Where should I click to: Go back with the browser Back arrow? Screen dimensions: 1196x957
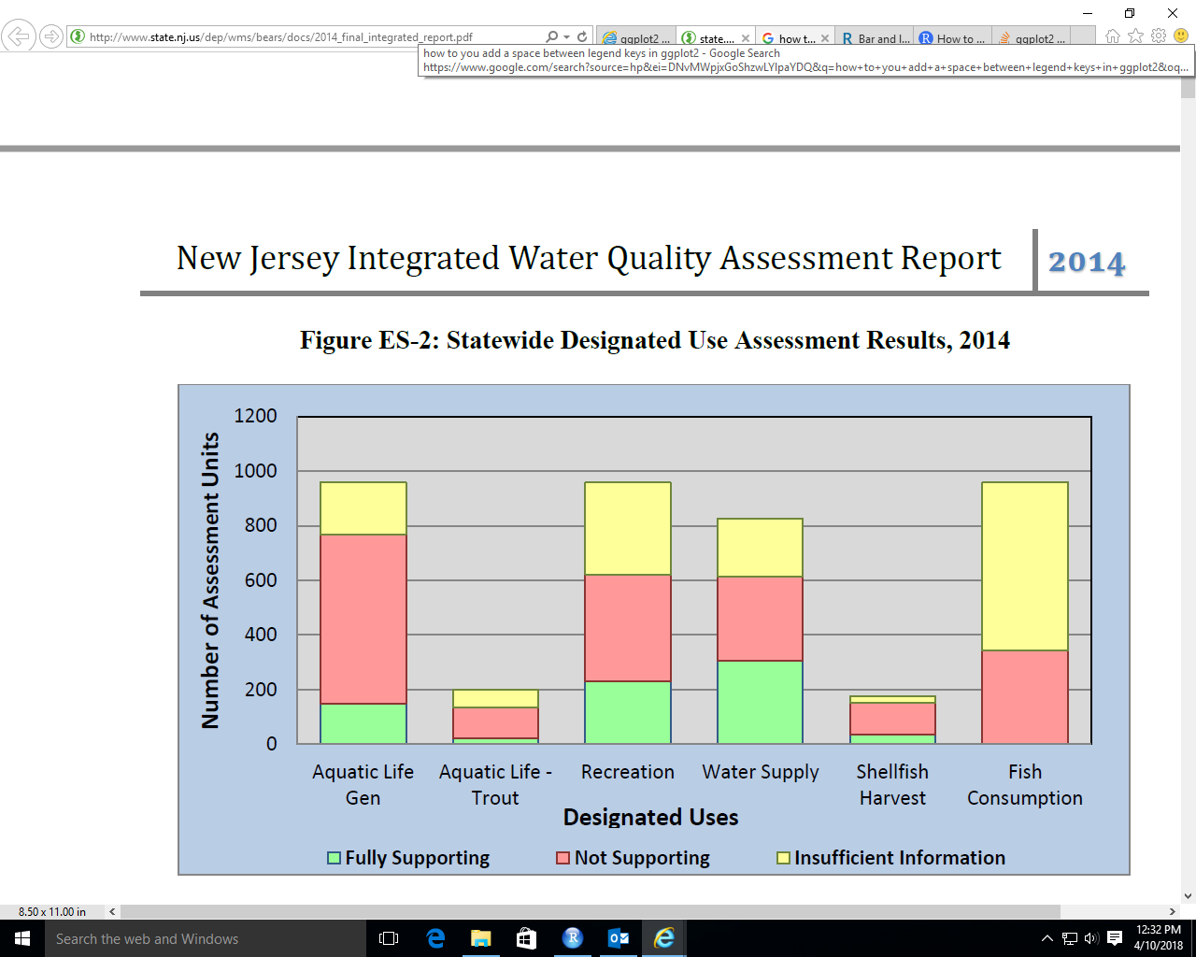[x=18, y=36]
